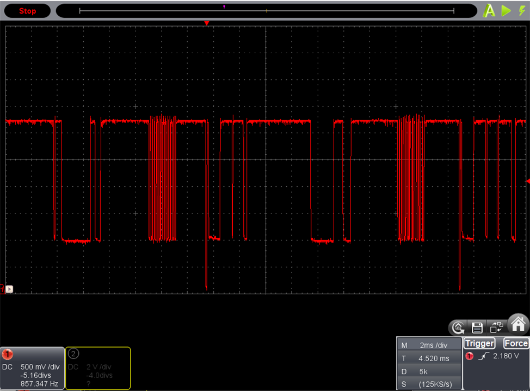The image size is (530, 391).
Task: Click the waveform memory position bar at top
Action: pos(267,11)
